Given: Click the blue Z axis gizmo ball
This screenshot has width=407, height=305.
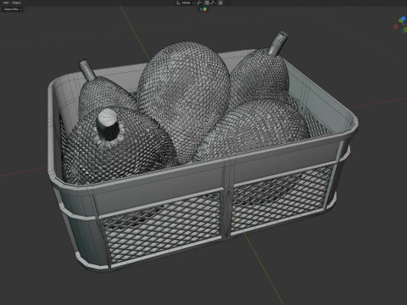Looking at the screenshot, I should (x=404, y=19).
